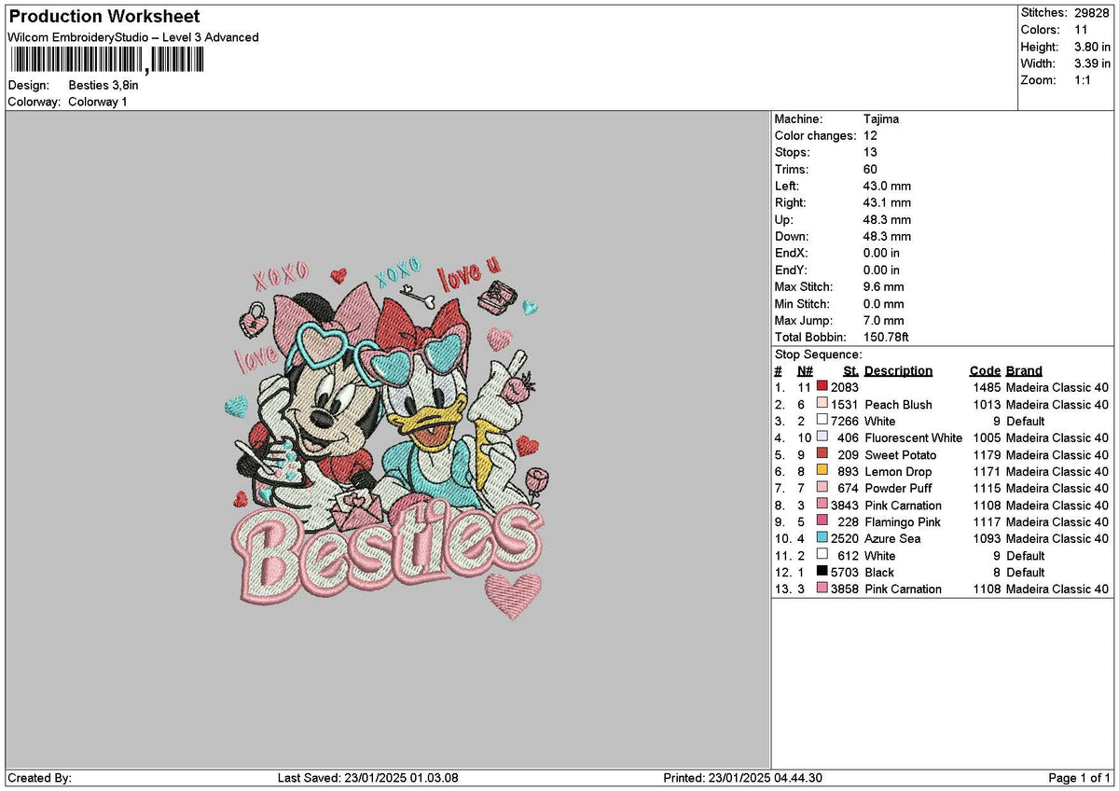This screenshot has width=1119, height=791.
Task: Click machine value 'Tajima'
Action: tap(881, 118)
